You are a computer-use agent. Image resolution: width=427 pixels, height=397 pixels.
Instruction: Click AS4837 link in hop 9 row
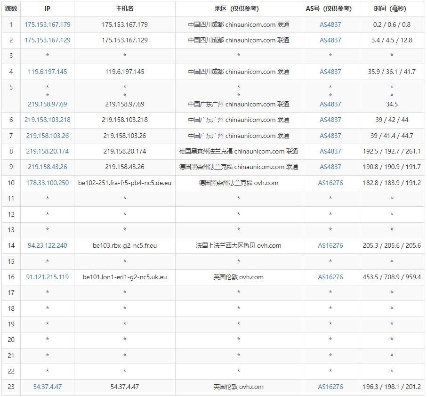[330, 167]
